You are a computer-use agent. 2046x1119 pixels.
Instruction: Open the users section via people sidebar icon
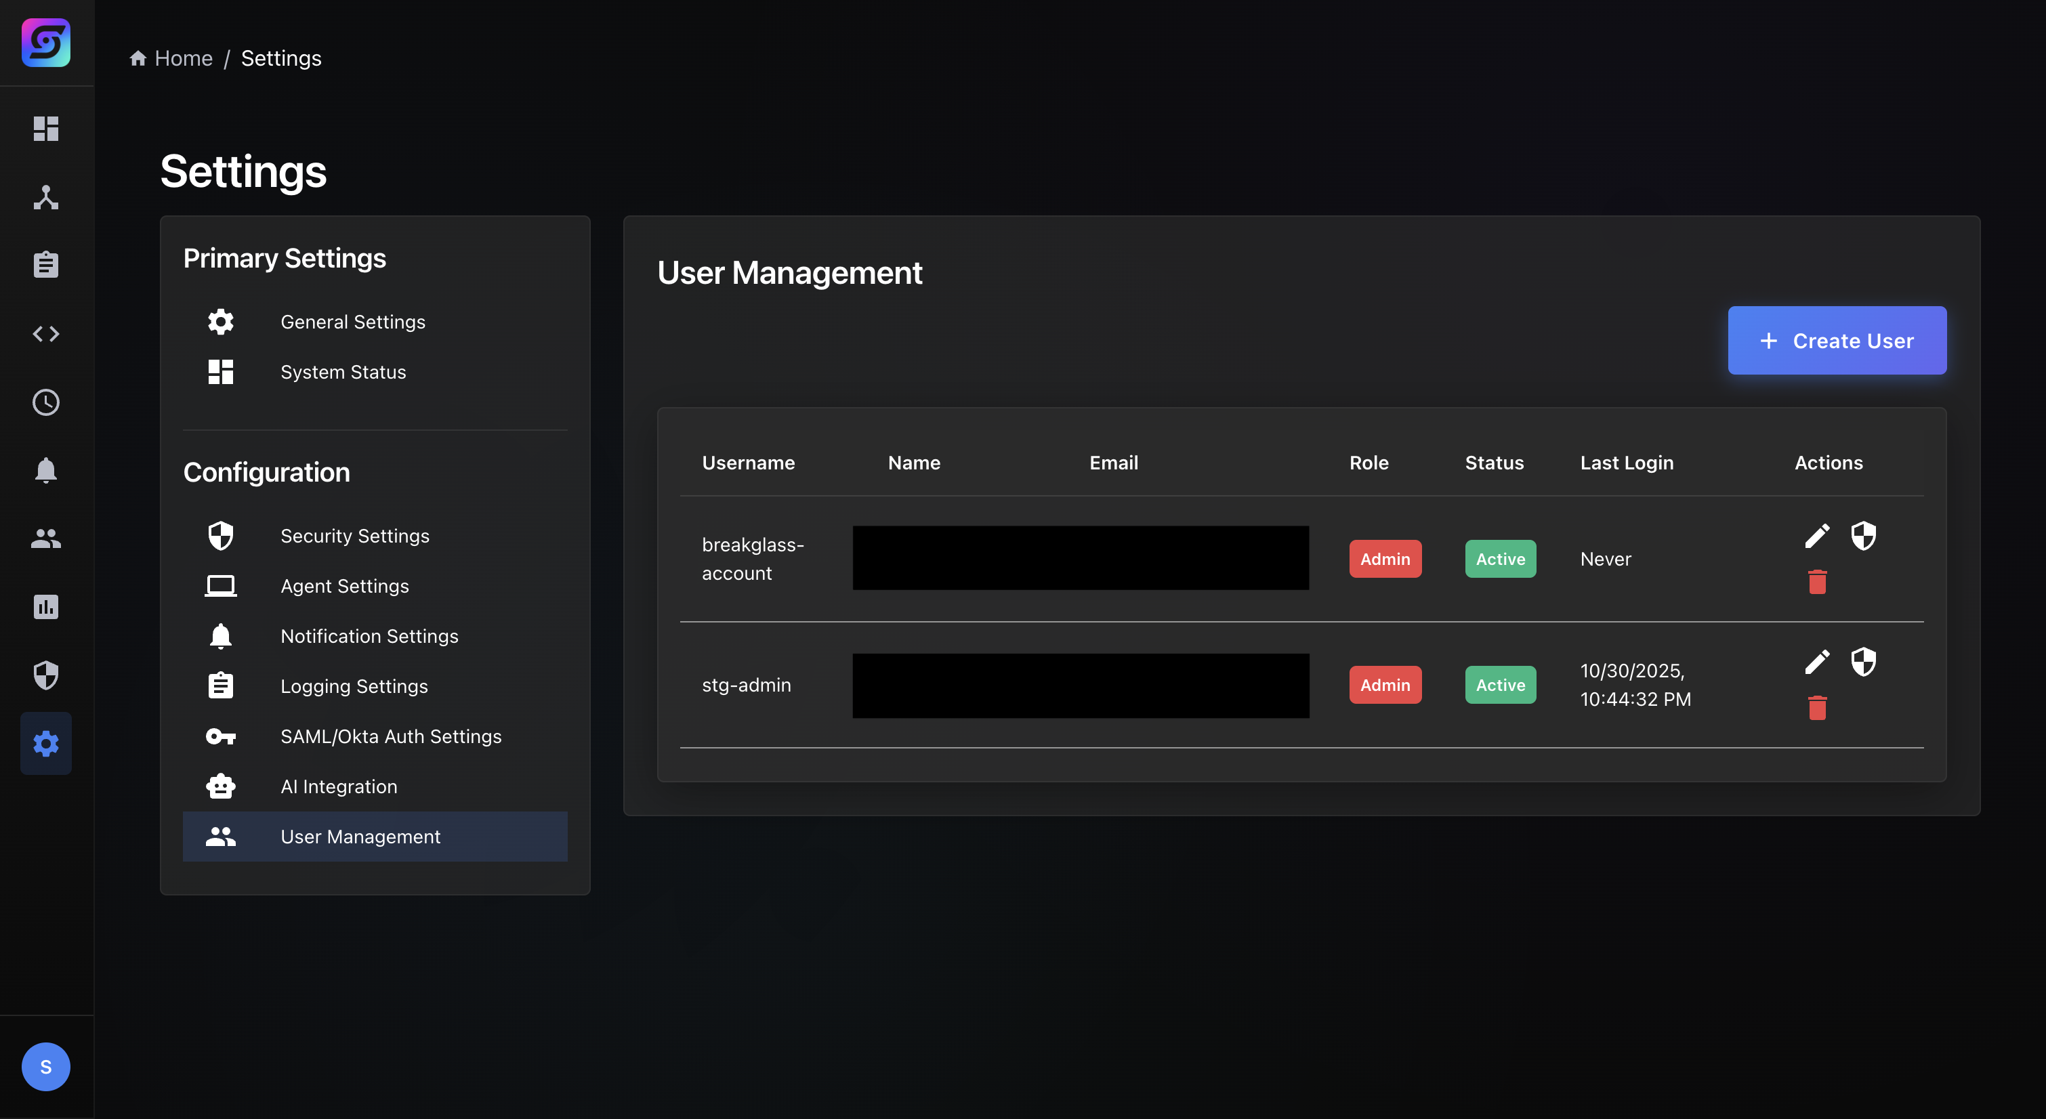coord(45,539)
